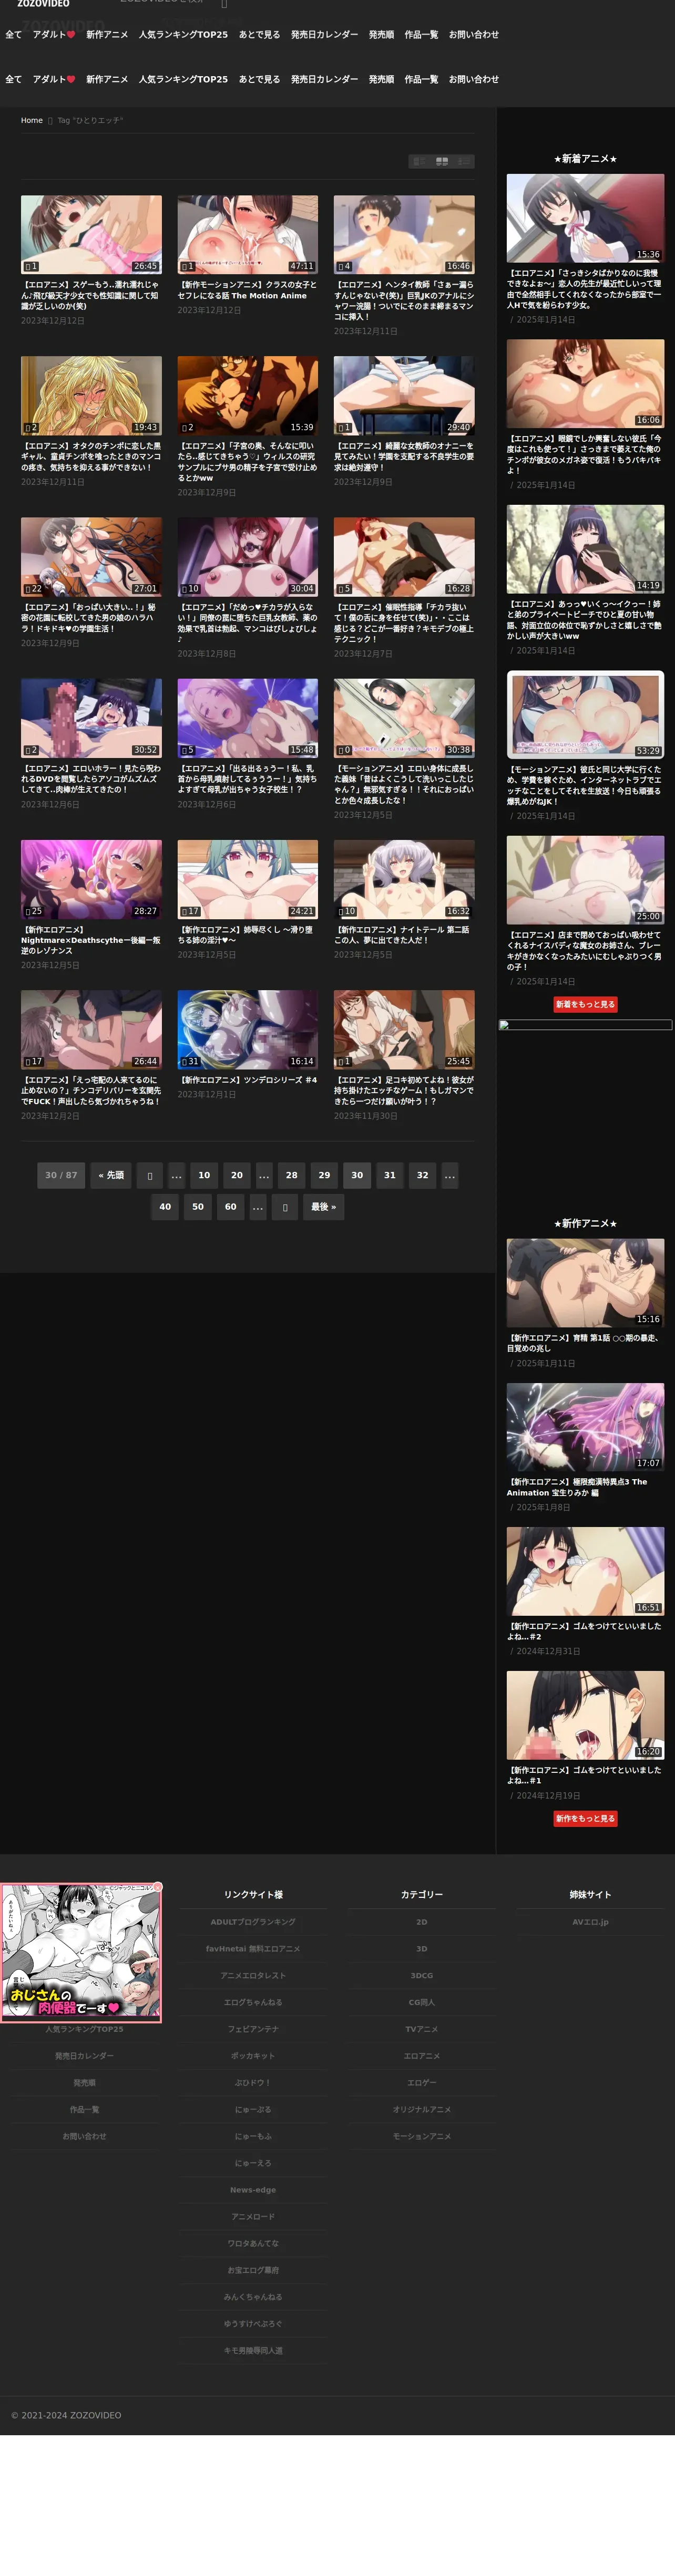
Task: Open あとで見る in the upper menu row
Action: [x=259, y=34]
